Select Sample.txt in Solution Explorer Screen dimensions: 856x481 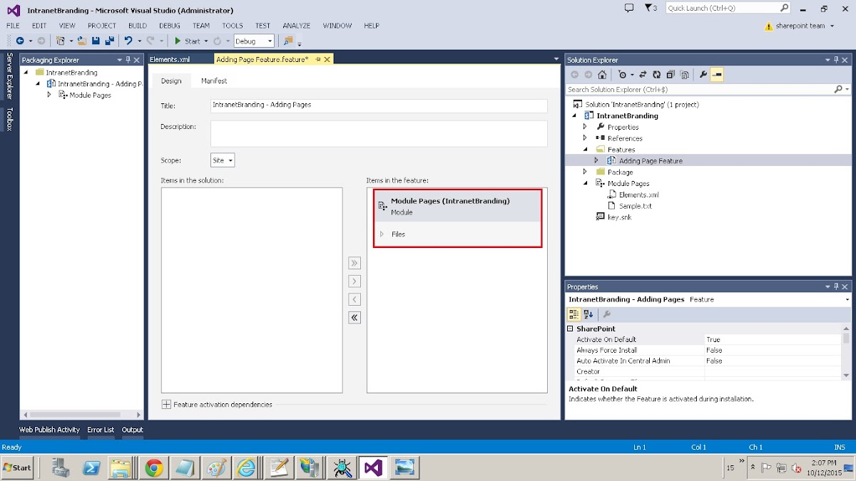(636, 206)
